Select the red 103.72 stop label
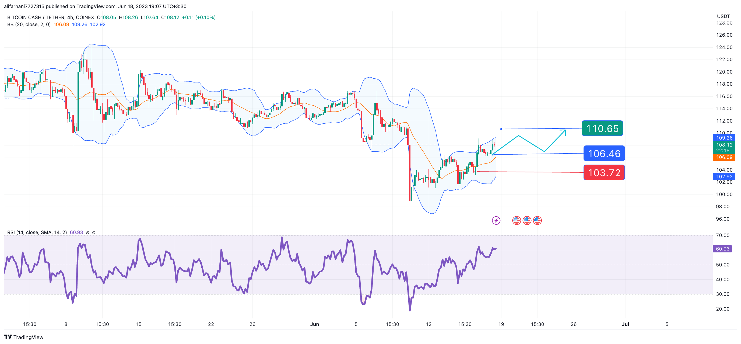Viewport: 741px width, 344px height. tap(604, 173)
